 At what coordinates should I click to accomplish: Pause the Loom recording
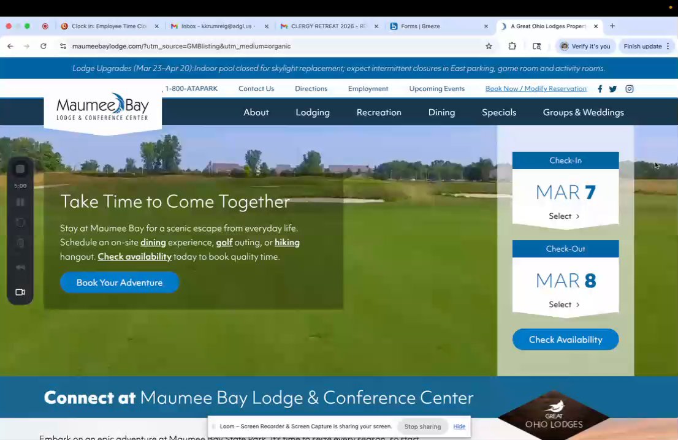point(20,202)
